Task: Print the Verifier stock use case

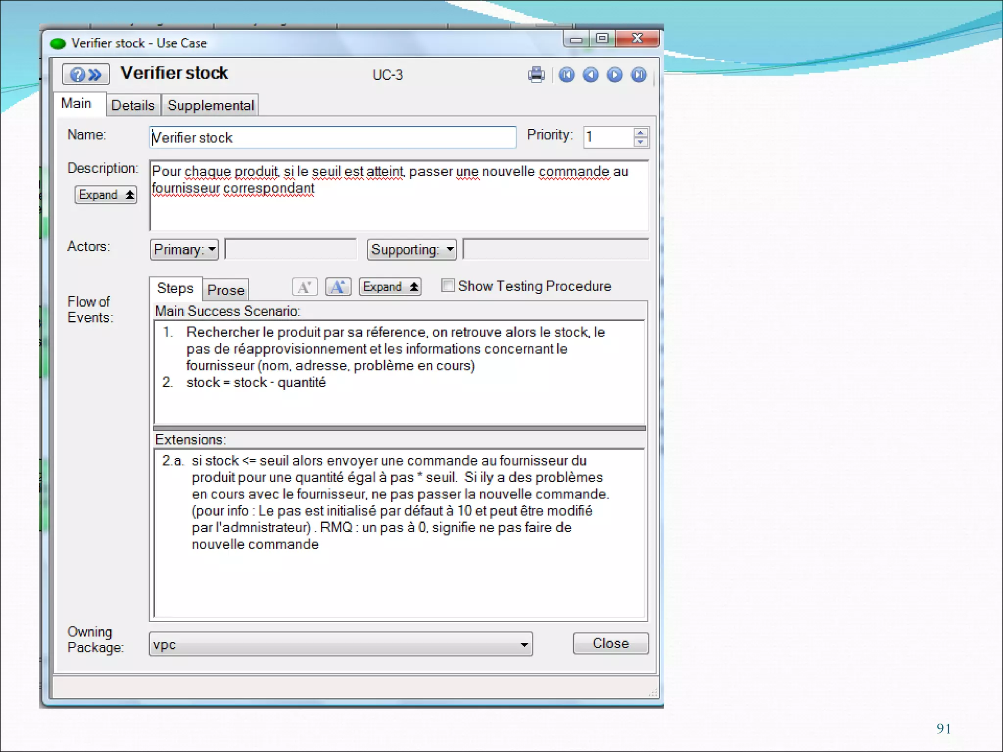Action: coord(536,75)
